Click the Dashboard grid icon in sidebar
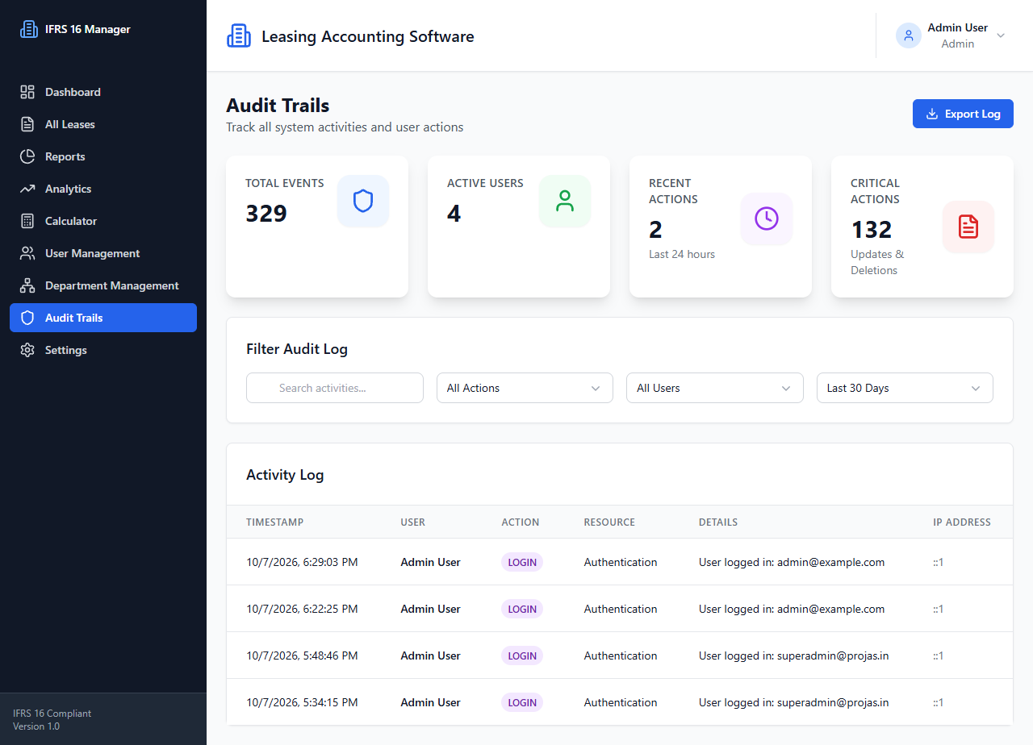The width and height of the screenshot is (1033, 745). (x=27, y=92)
